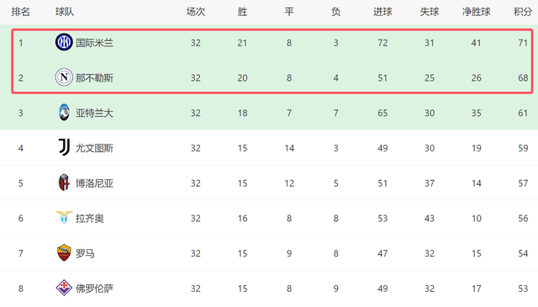Click the Roma club crest
Viewport: 538px width, 307px height.
click(x=64, y=252)
